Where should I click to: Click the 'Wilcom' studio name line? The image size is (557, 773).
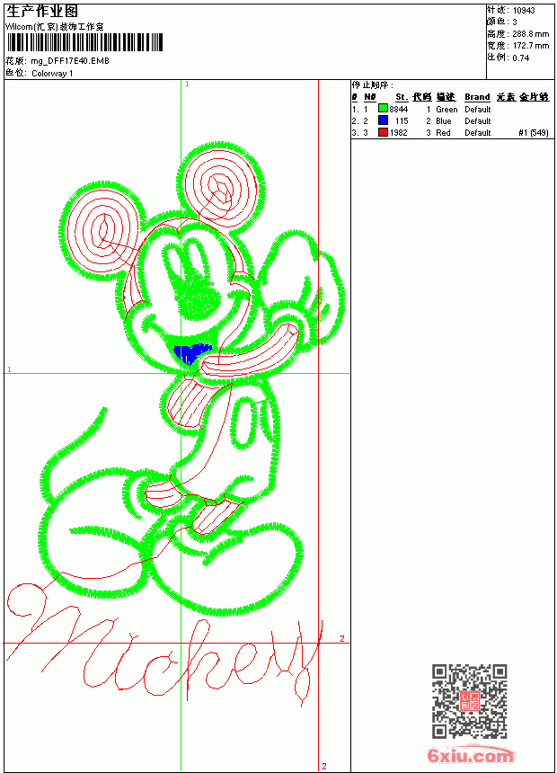click(54, 27)
